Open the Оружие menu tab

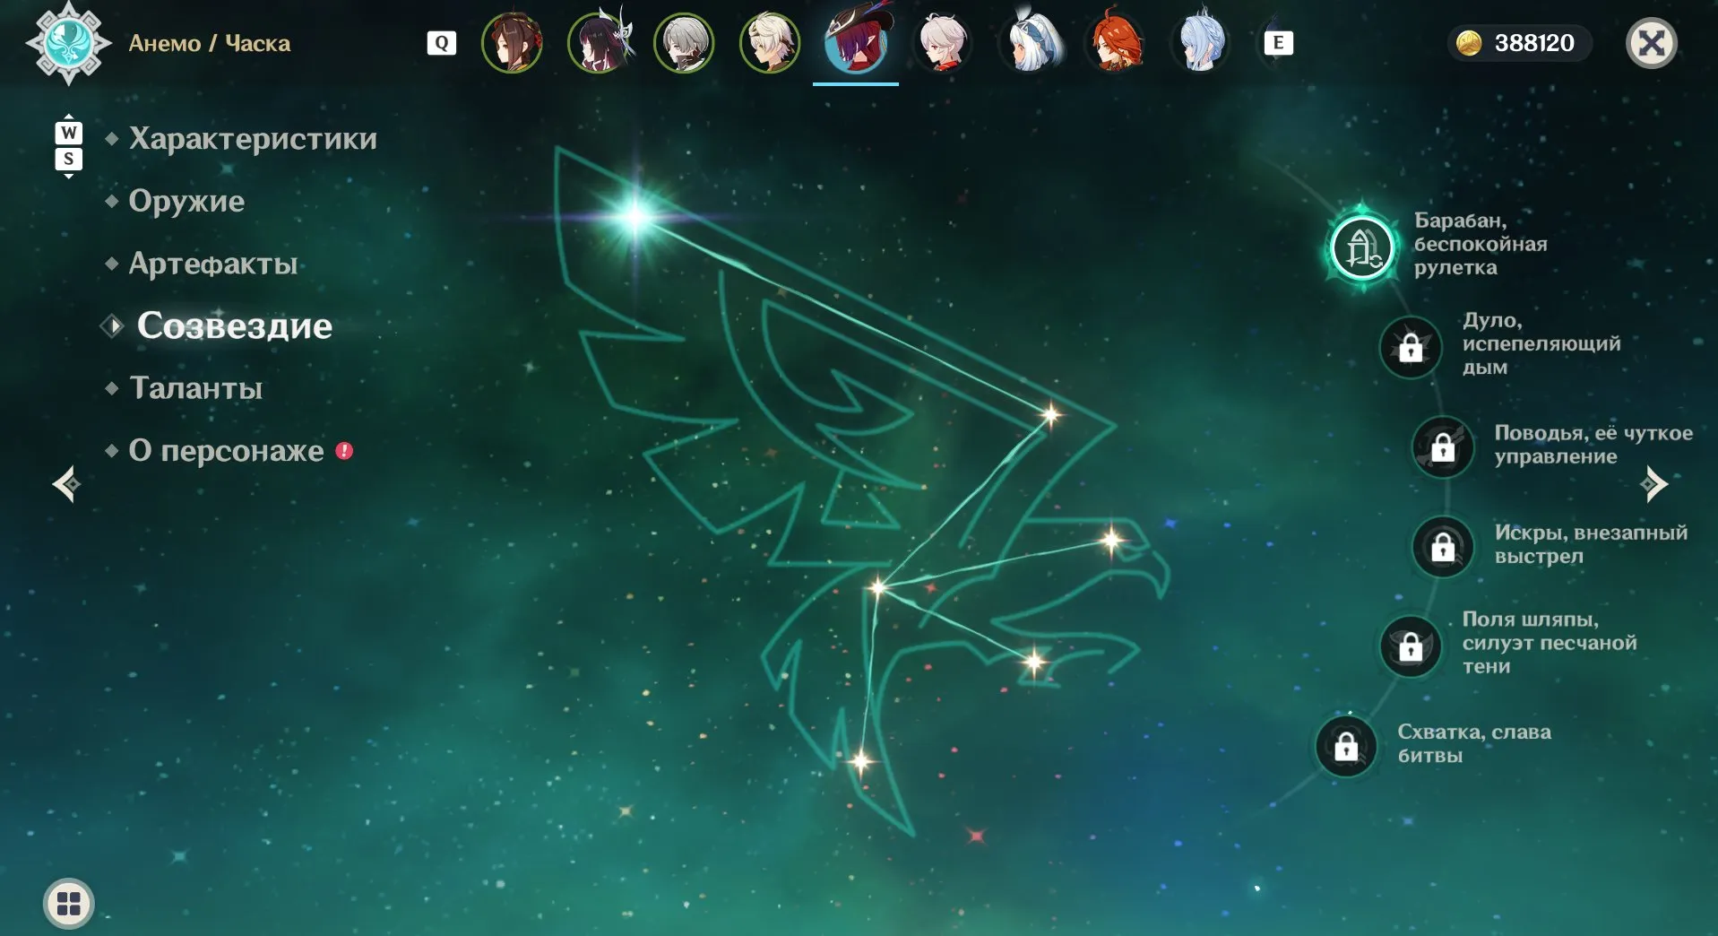[186, 201]
